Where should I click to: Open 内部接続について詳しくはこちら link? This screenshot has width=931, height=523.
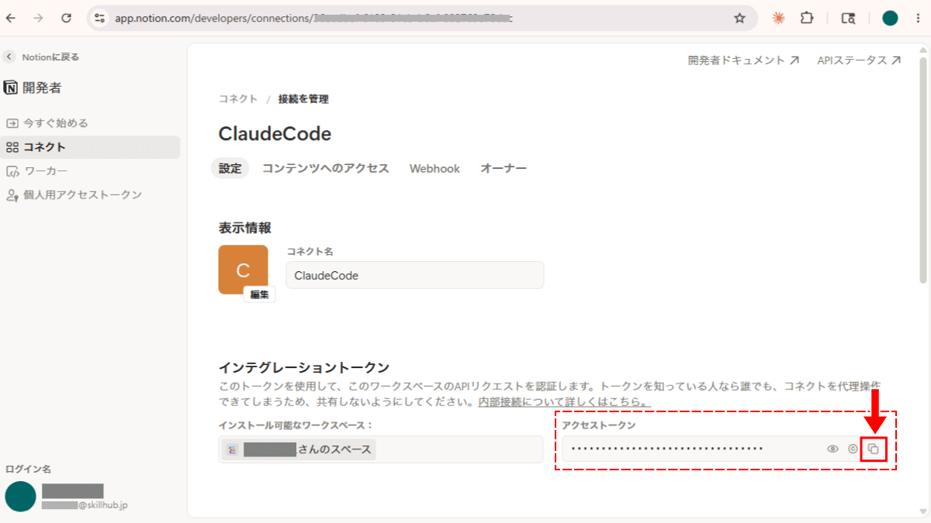(x=563, y=402)
